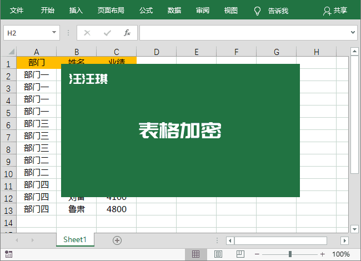
Task: Click cell A6 containing 部门三
Action: click(x=36, y=124)
